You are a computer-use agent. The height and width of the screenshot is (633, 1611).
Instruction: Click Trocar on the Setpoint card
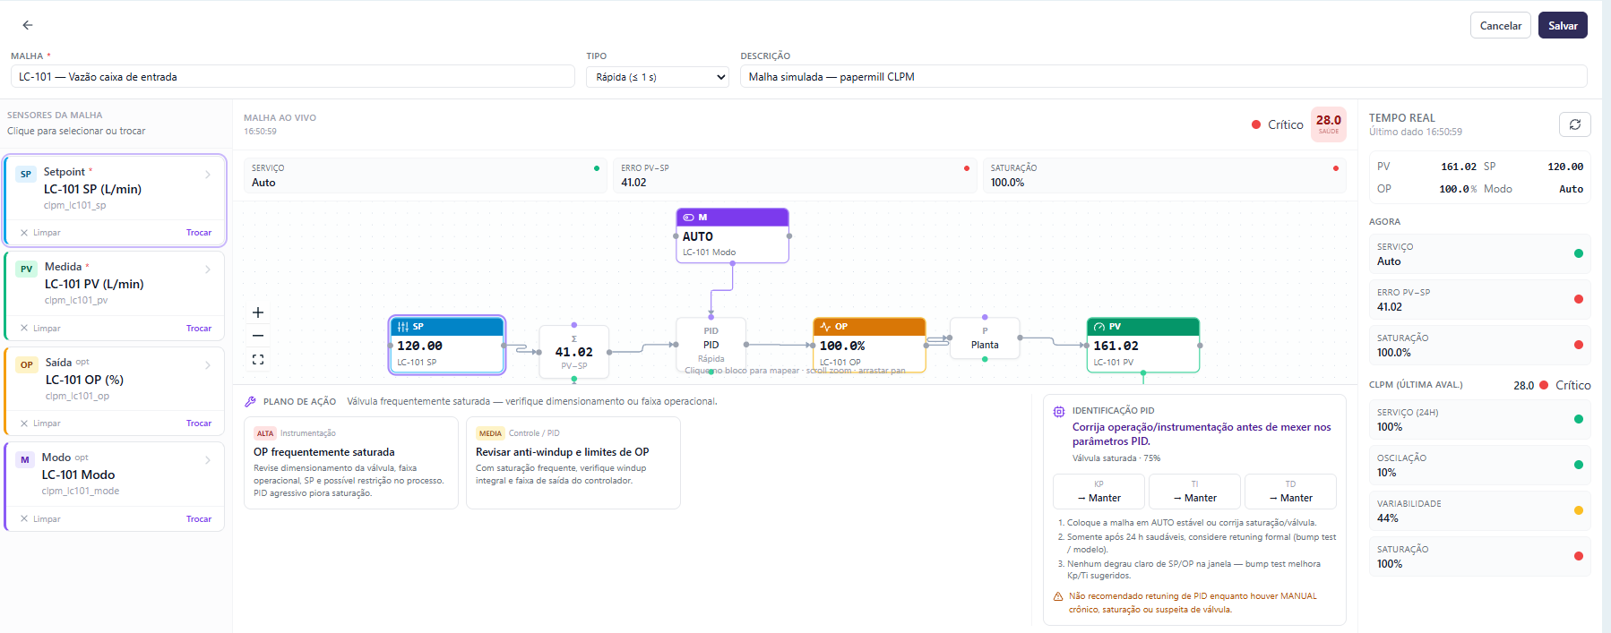point(199,233)
